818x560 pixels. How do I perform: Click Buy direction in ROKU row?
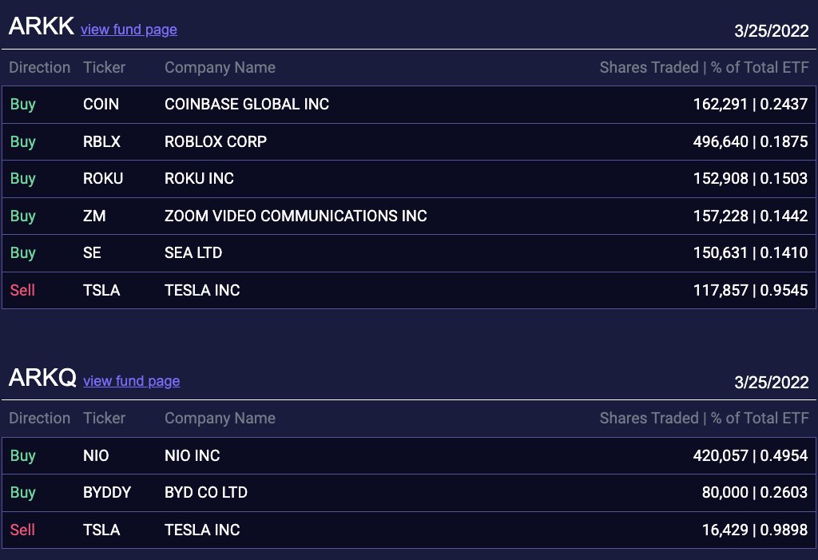[x=23, y=179]
